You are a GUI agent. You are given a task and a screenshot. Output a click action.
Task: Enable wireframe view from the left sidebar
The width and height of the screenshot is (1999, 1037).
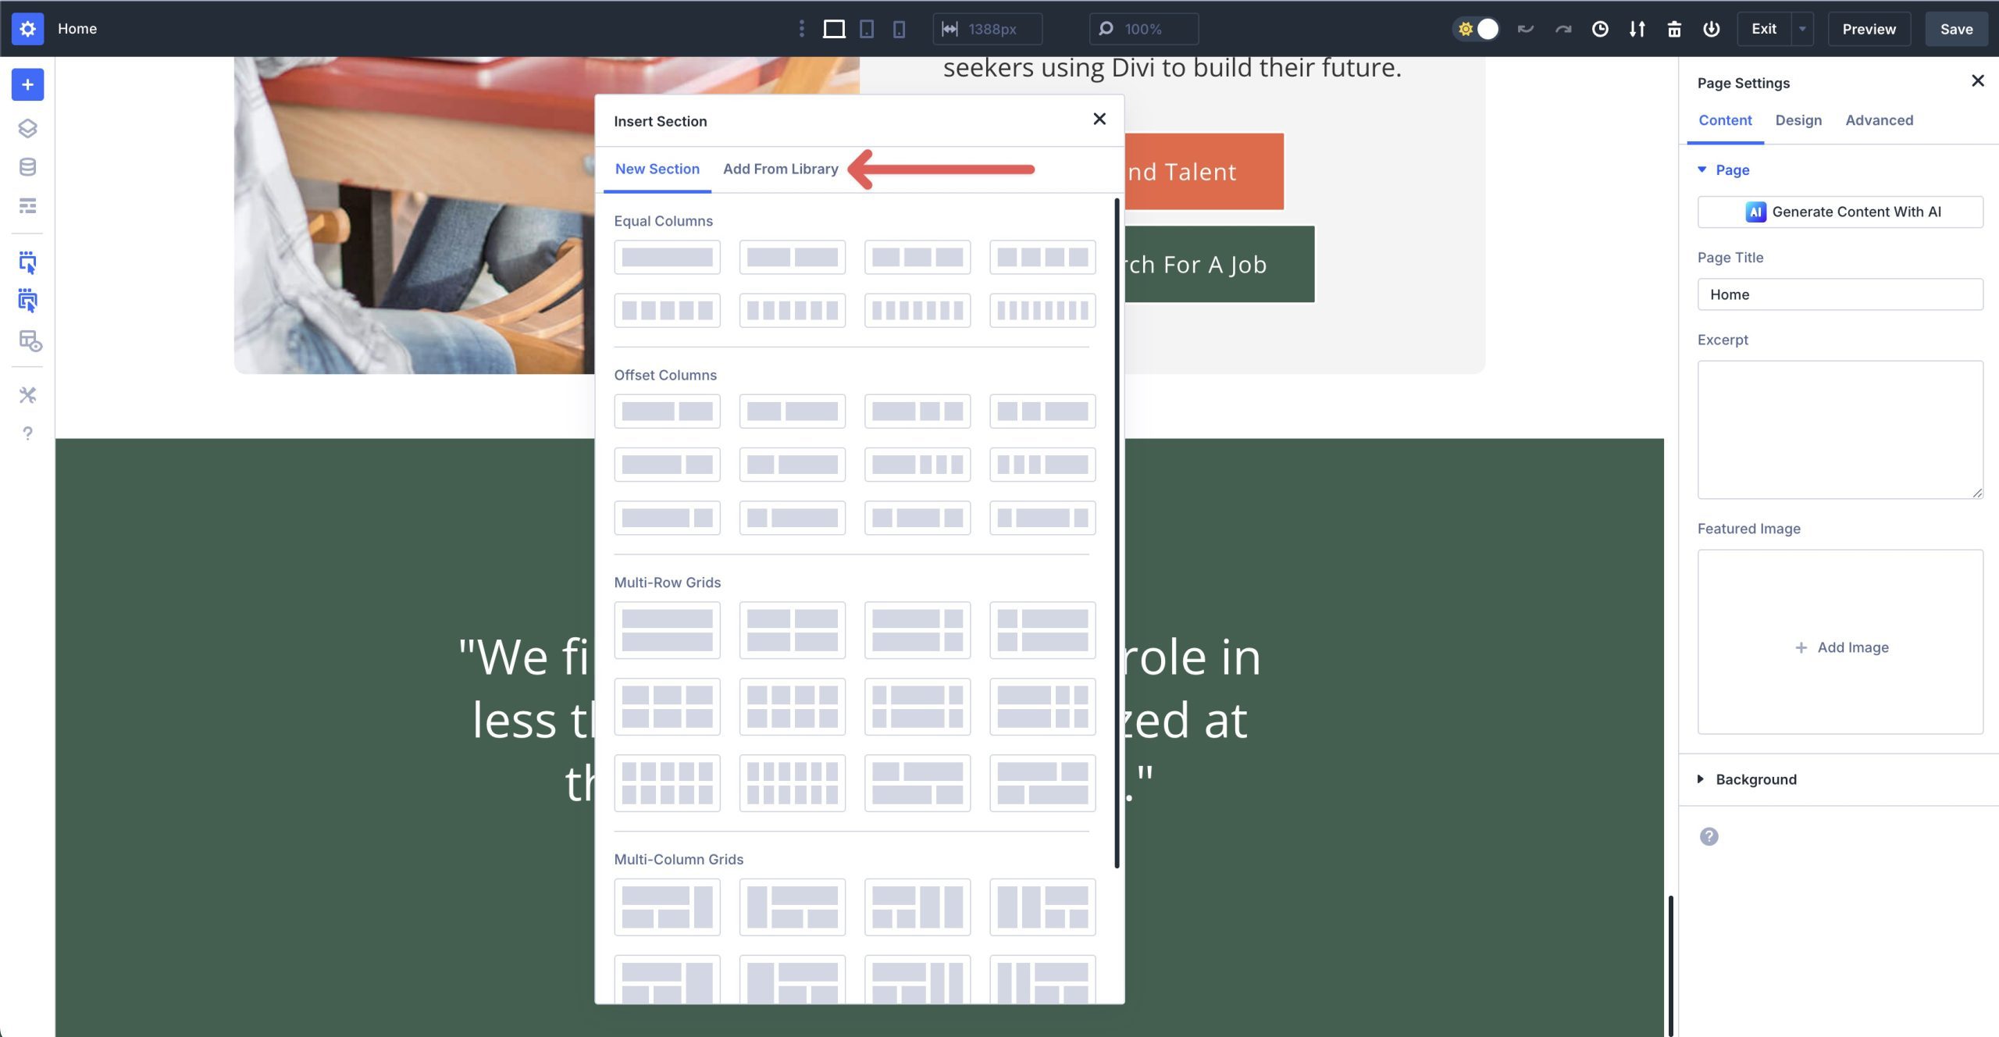pyautogui.click(x=28, y=206)
